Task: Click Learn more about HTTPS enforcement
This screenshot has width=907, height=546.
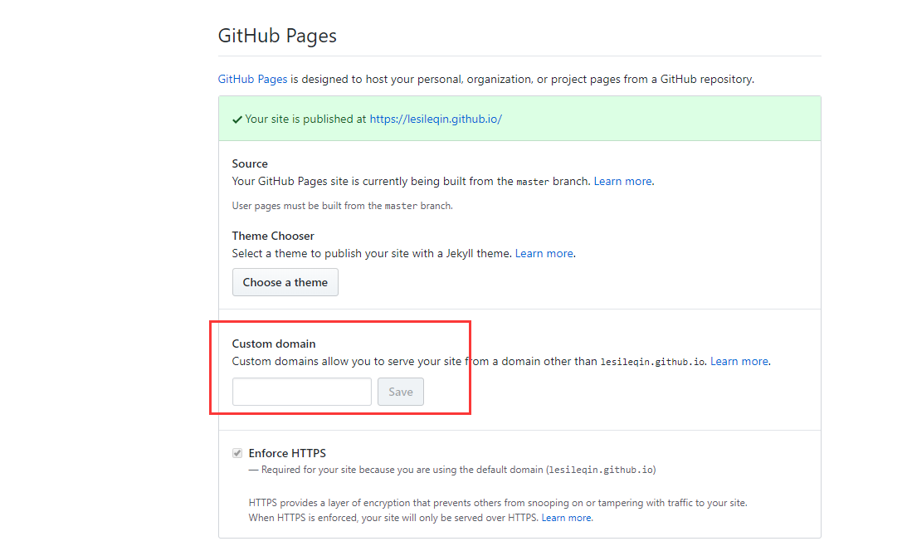Action: coord(567,517)
